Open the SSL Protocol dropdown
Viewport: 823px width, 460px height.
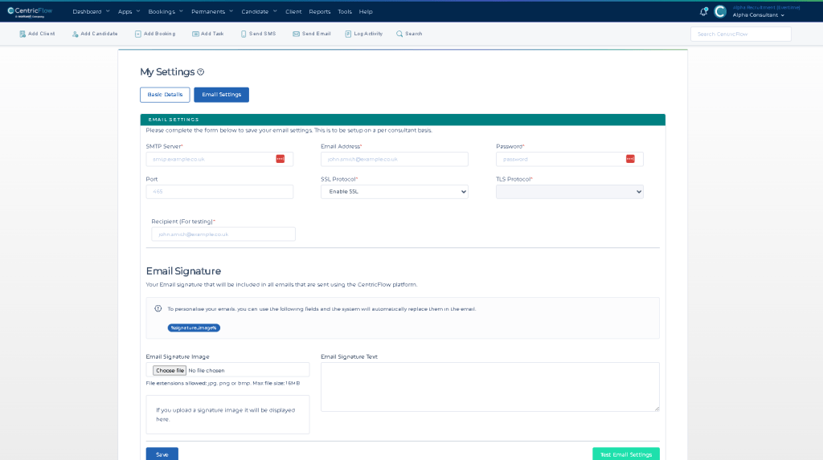pyautogui.click(x=394, y=191)
